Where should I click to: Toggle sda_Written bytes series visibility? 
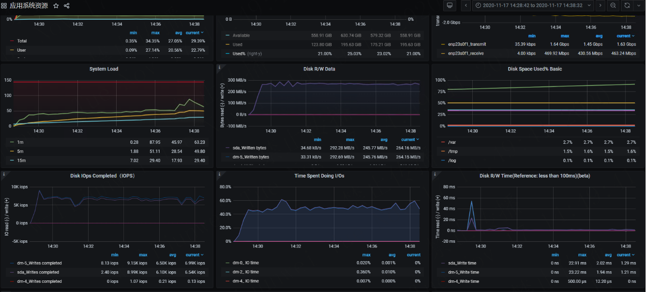coord(249,148)
